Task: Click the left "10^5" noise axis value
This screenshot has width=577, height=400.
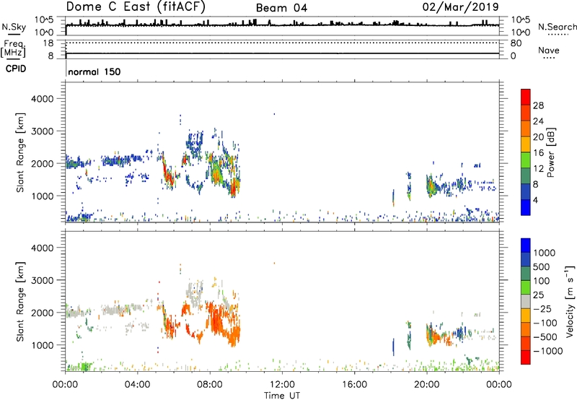Action: click(44, 20)
